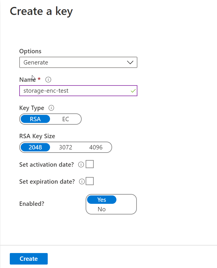Click the info icon beside Name
This screenshot has height=268, width=217.
click(48, 80)
